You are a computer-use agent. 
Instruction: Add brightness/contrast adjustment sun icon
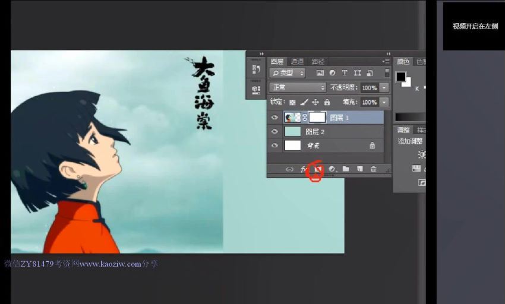click(422, 154)
